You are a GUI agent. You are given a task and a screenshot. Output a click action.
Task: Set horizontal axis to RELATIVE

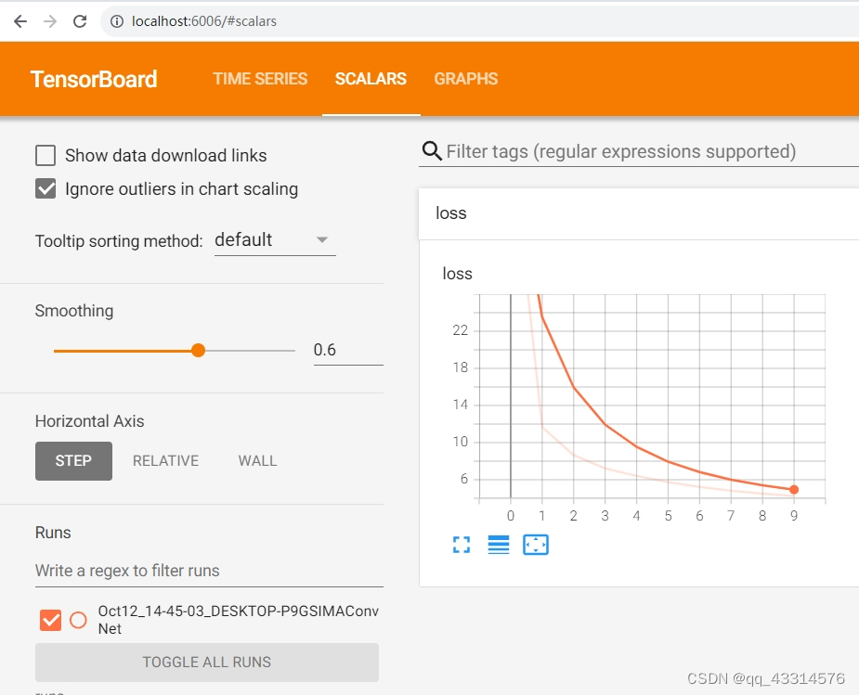[165, 461]
